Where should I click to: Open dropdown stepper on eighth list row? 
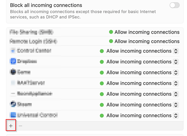coord(176,105)
